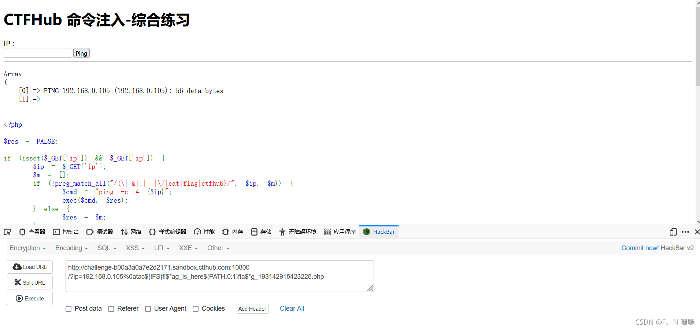Expand the XXE dropdown menu
700x329 pixels.
coord(188,248)
